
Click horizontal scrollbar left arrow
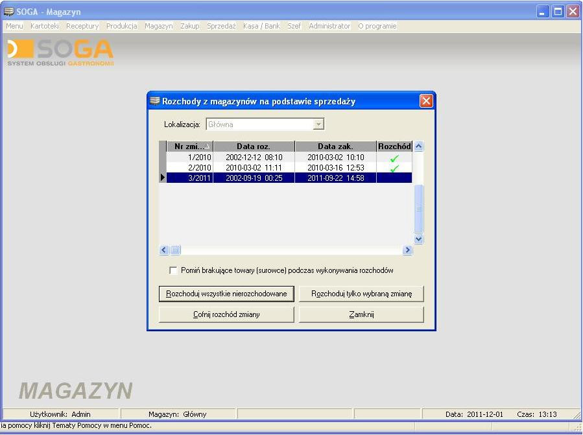pos(164,250)
